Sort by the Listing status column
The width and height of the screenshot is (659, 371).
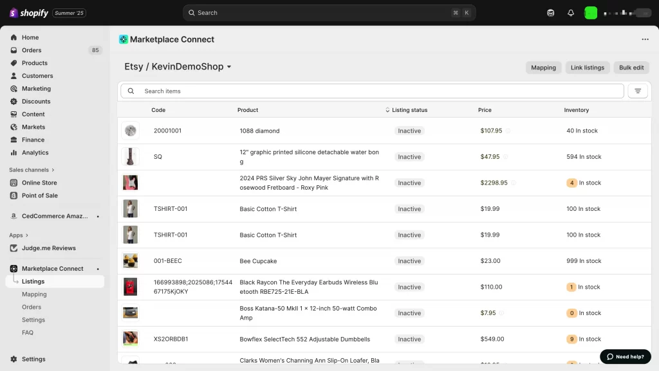407,110
